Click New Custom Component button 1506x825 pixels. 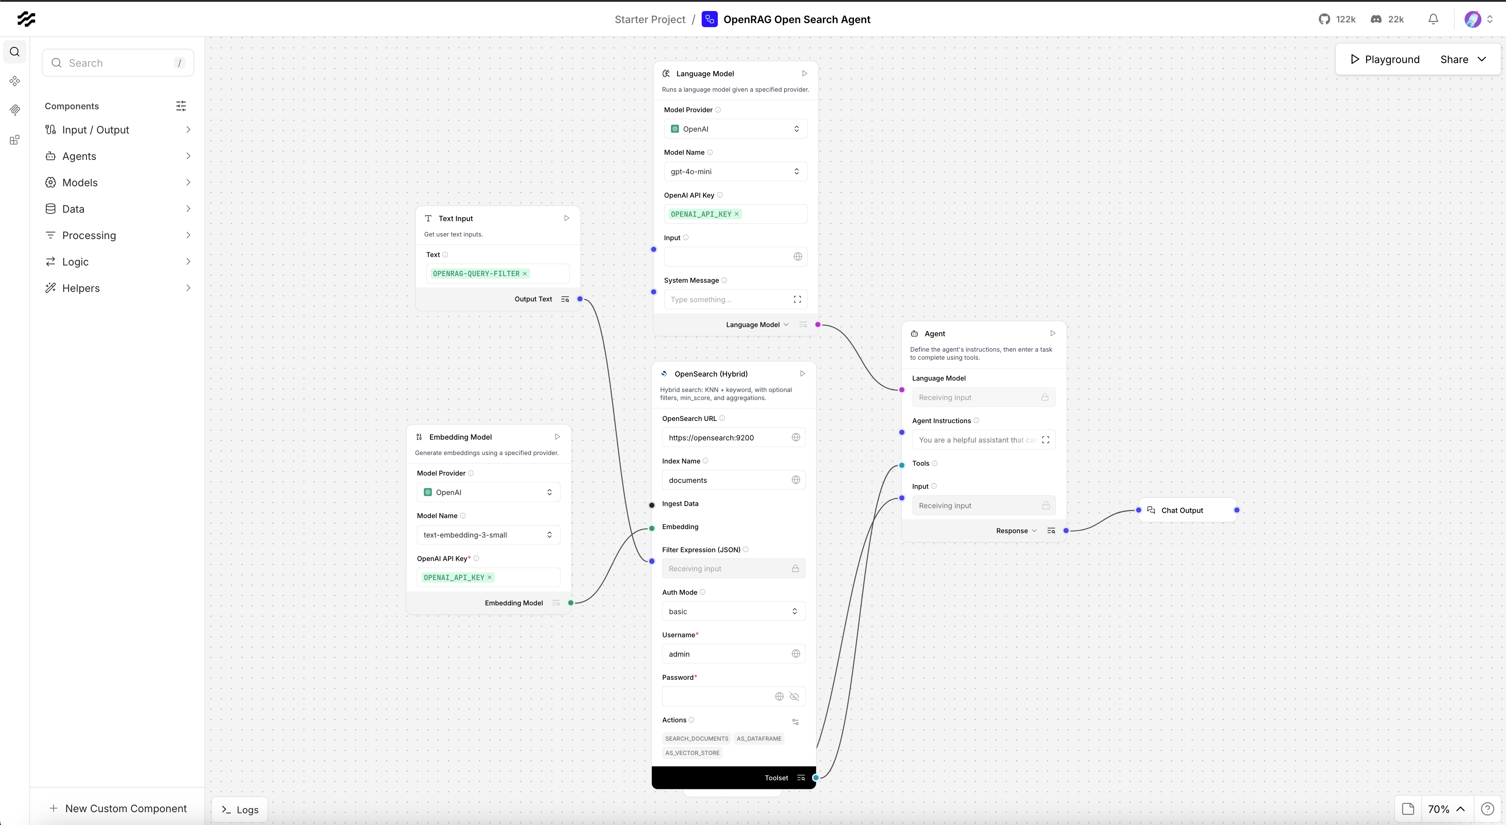point(119,808)
